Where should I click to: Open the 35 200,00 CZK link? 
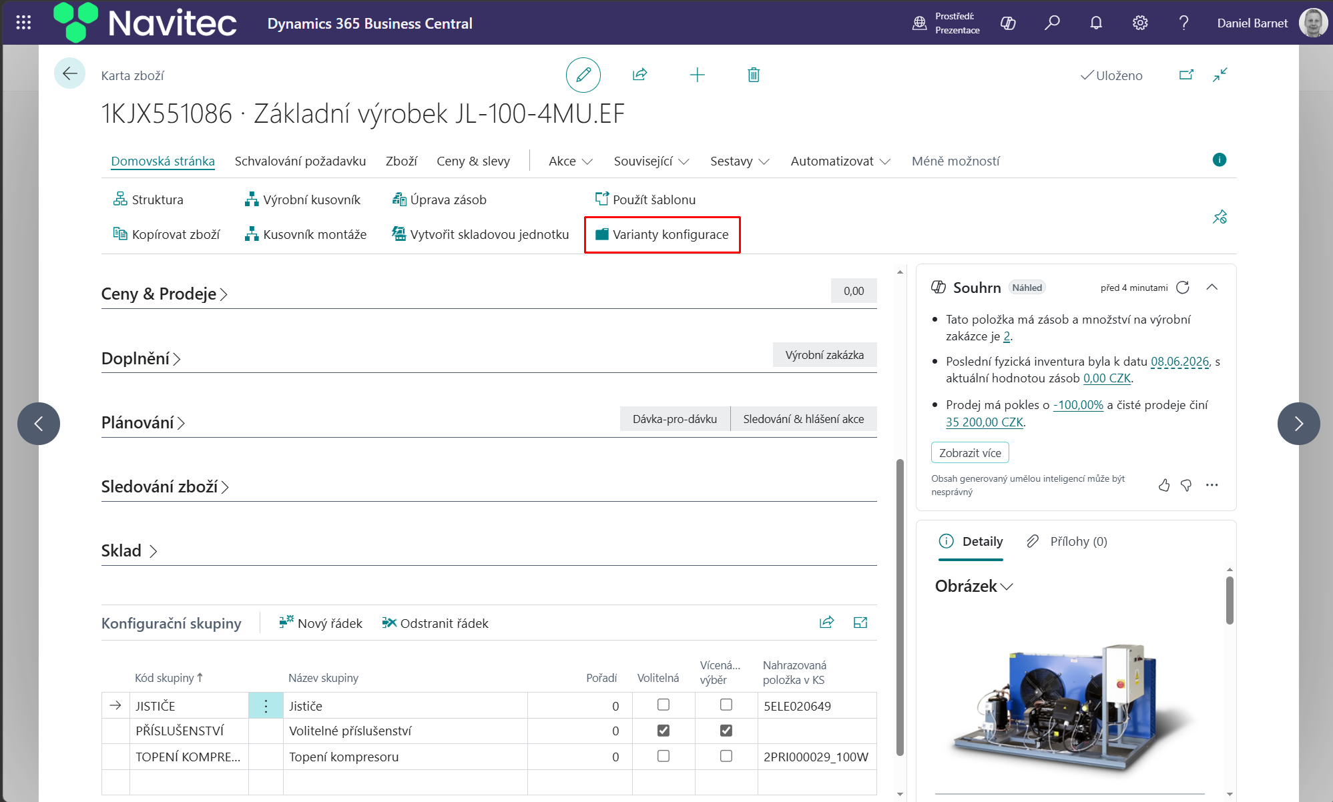985,422
